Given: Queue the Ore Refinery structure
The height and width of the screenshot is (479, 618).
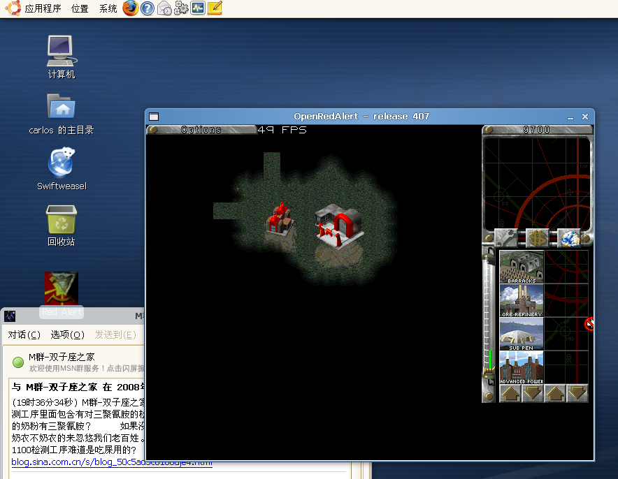Looking at the screenshot, I should 522,300.
